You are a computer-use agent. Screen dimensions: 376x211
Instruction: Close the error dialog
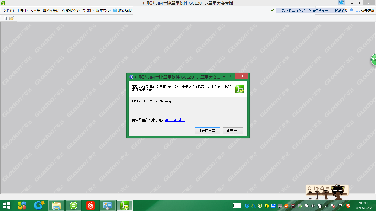click(241, 76)
